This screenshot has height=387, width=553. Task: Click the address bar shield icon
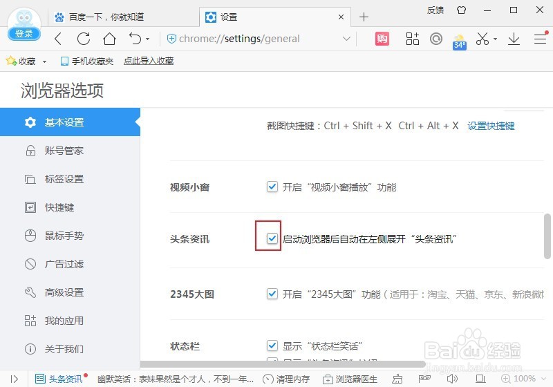tap(171, 39)
